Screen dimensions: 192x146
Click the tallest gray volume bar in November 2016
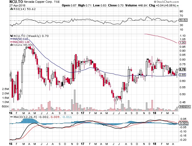75,100
